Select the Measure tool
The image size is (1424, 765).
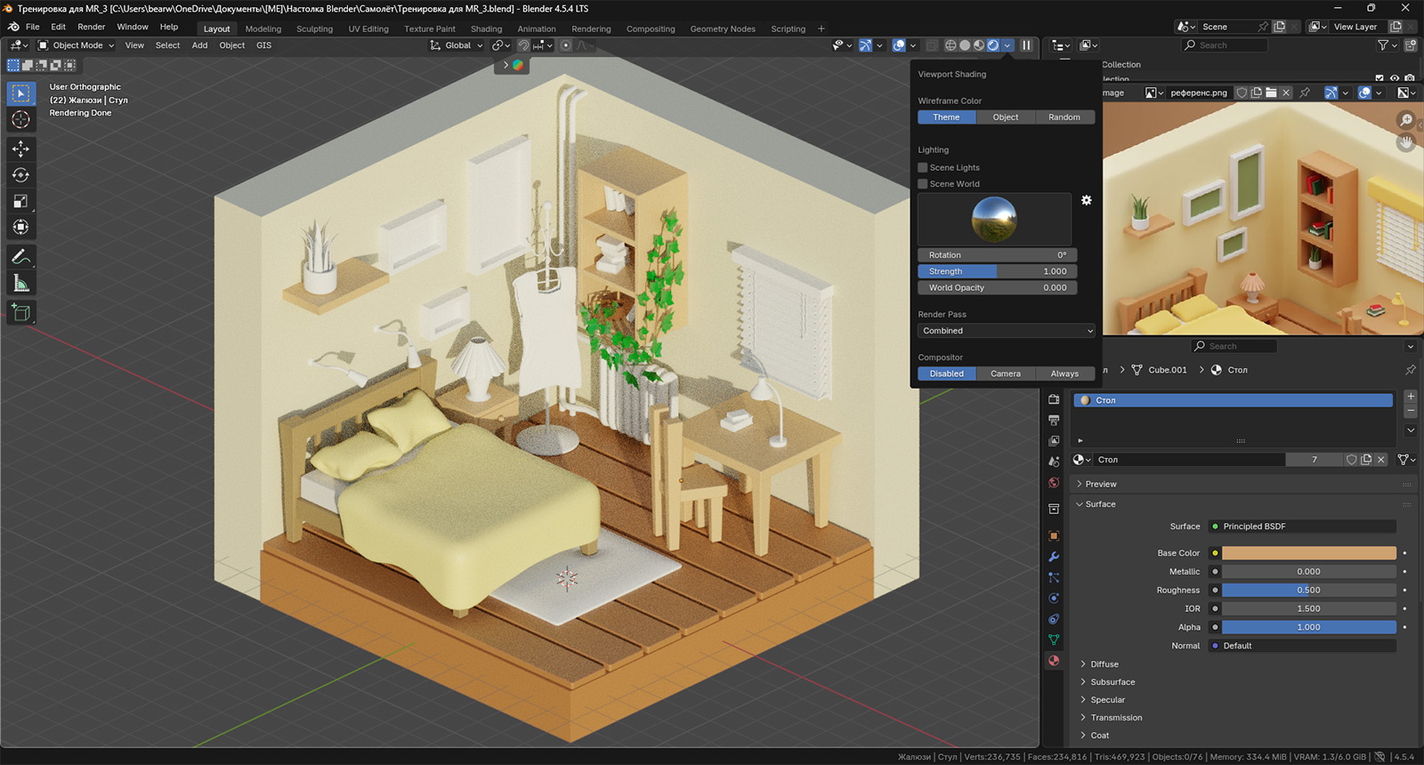coord(20,284)
